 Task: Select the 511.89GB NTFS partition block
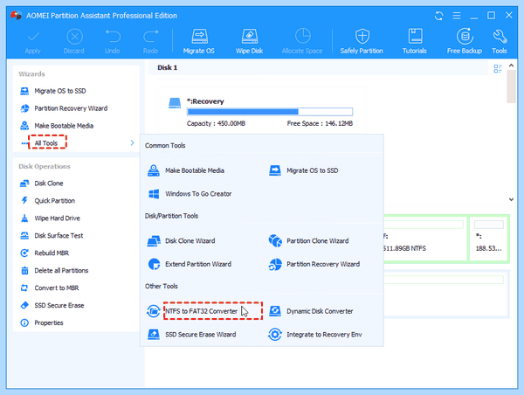click(x=424, y=239)
